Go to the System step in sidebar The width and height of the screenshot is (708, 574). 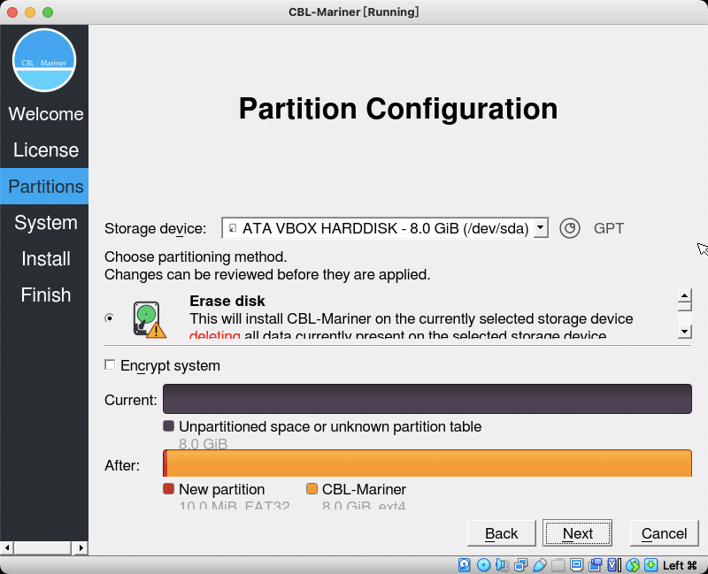coord(46,223)
